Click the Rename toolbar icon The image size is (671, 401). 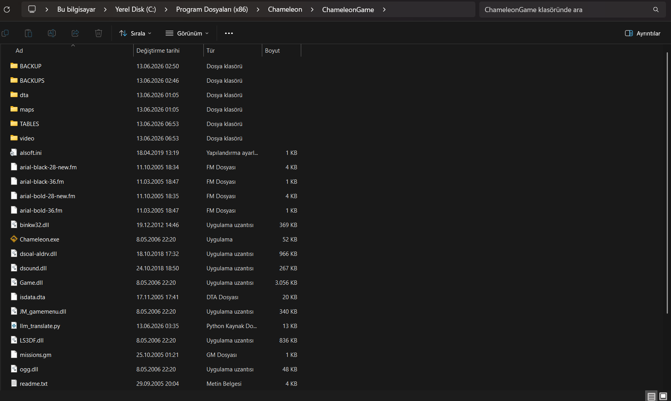click(x=52, y=33)
